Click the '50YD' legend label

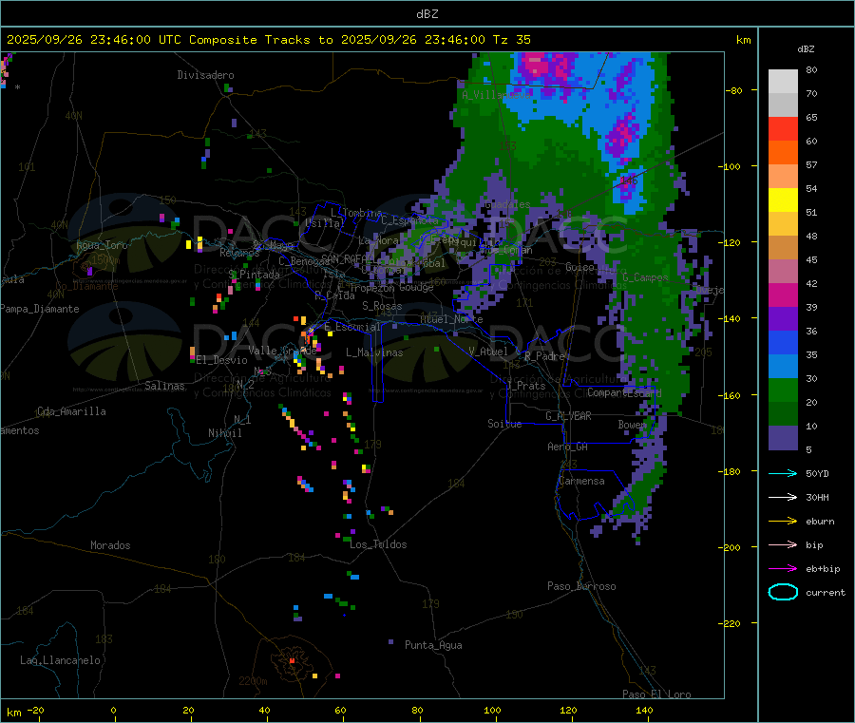click(x=817, y=473)
